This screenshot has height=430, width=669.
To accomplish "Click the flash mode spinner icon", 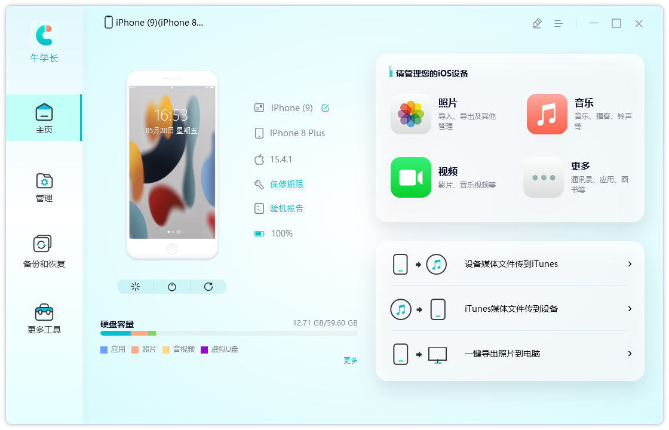I will (x=136, y=287).
